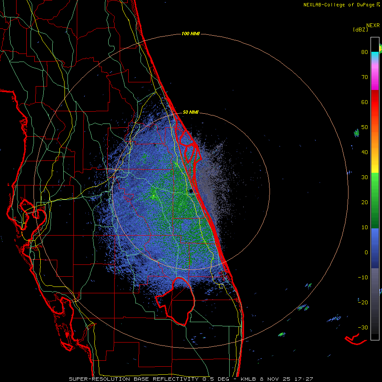Click the 0 value on the dBZ scale
Viewport: 382px width, 382px height.
(366, 253)
